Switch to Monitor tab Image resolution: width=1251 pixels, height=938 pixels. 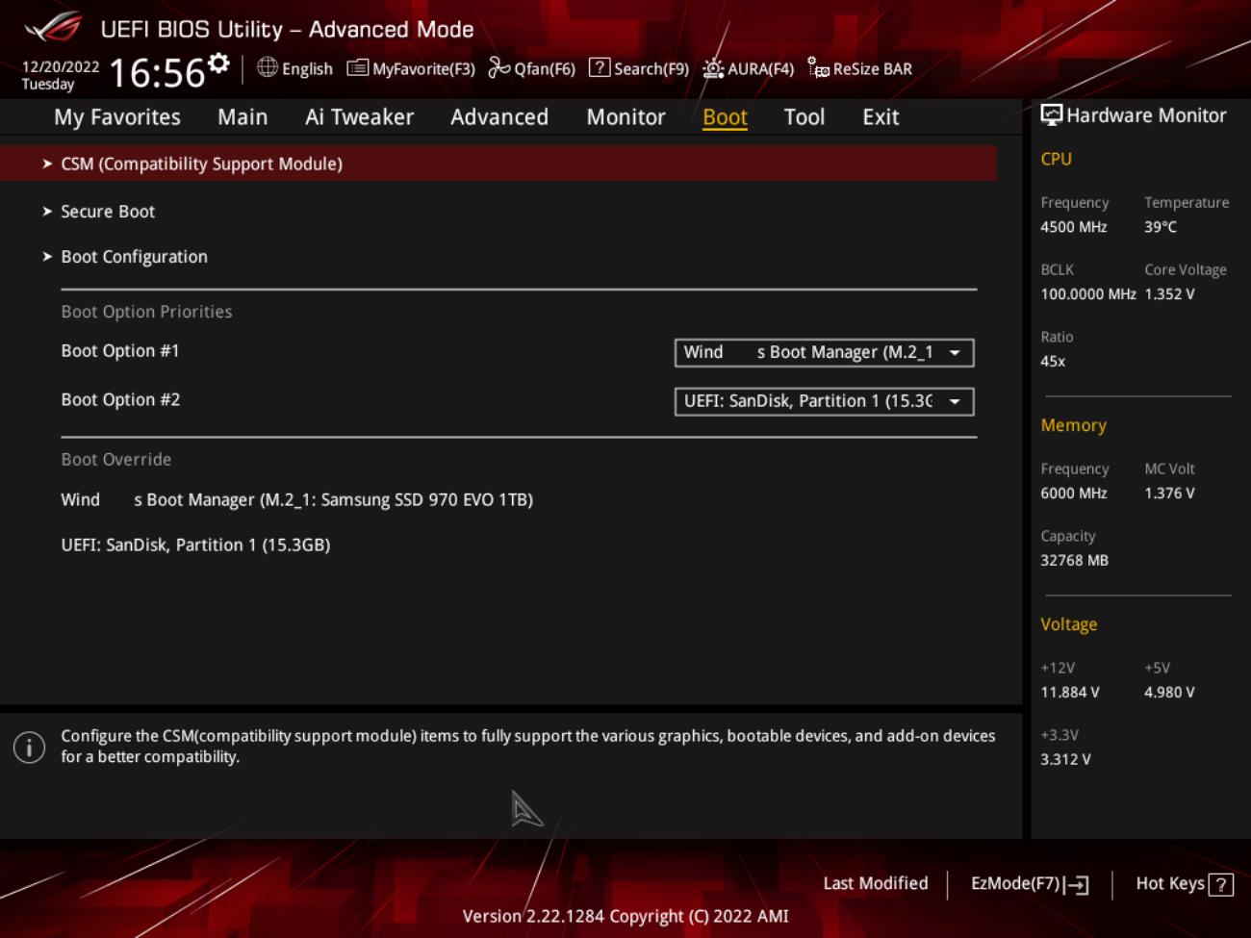(625, 117)
